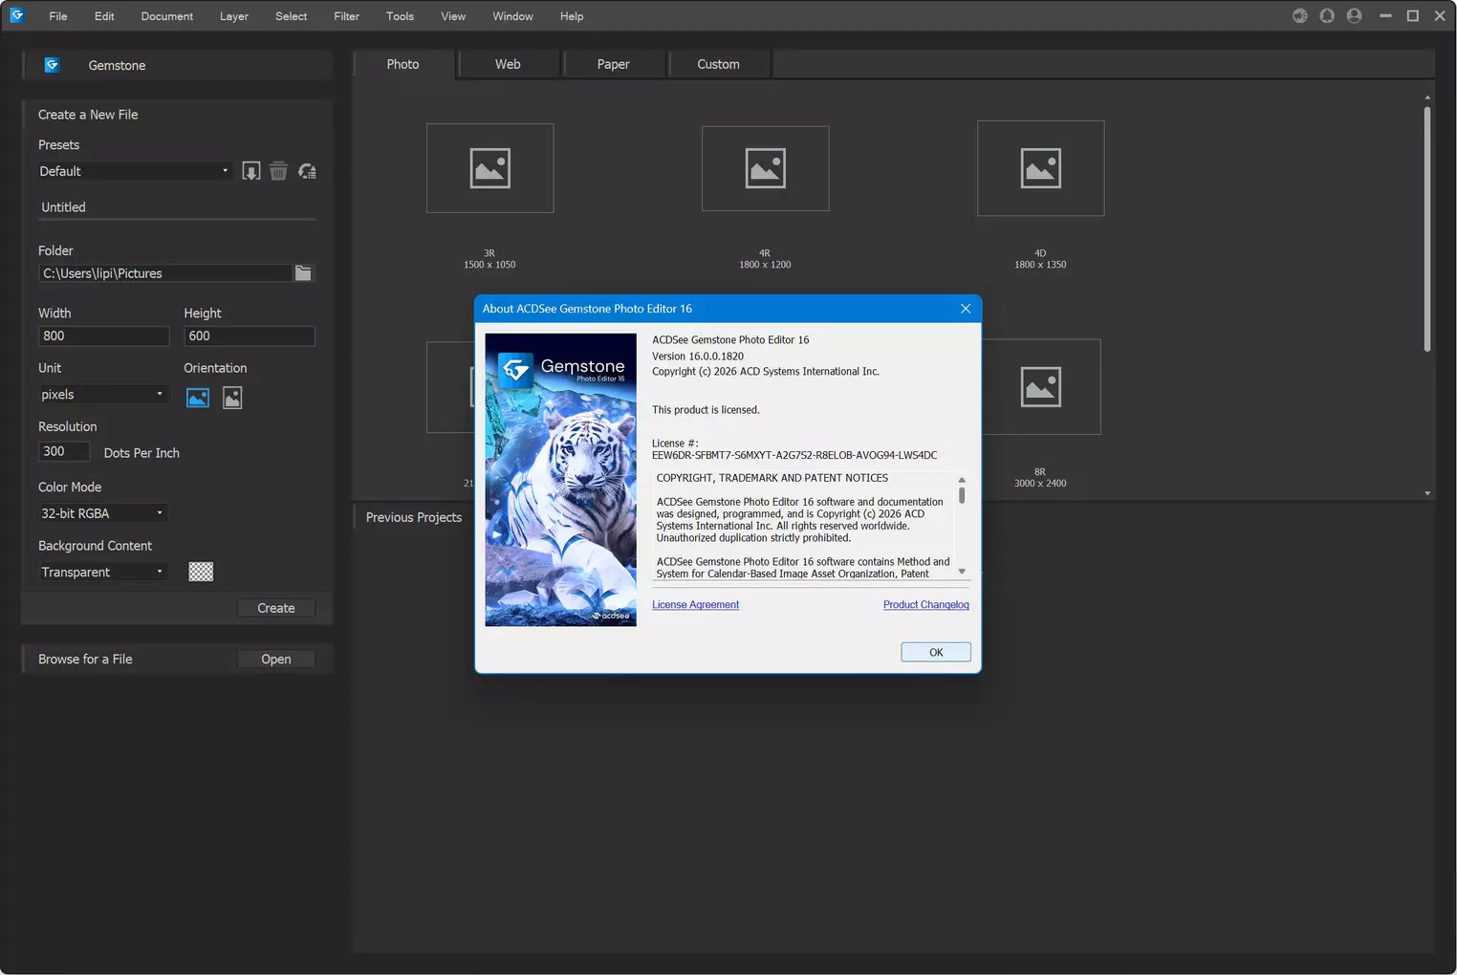Switch to the Paper tab
Viewport: 1457px width, 975px height.
tap(613, 64)
